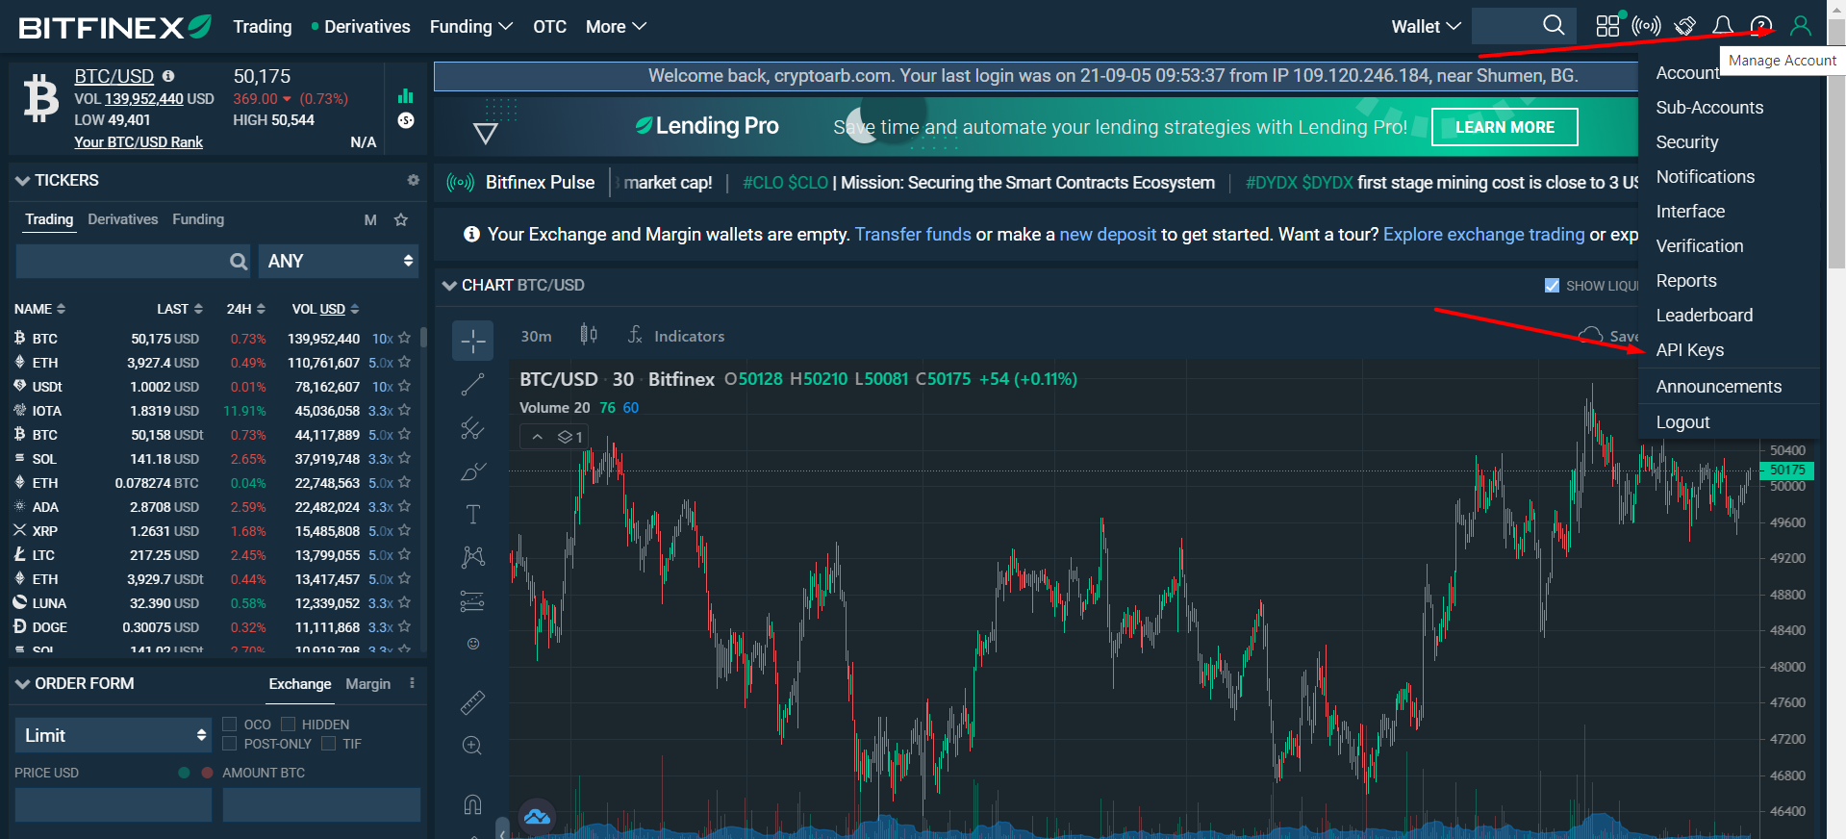The width and height of the screenshot is (1846, 839).
Task: Expand the More menu
Action: click(616, 26)
